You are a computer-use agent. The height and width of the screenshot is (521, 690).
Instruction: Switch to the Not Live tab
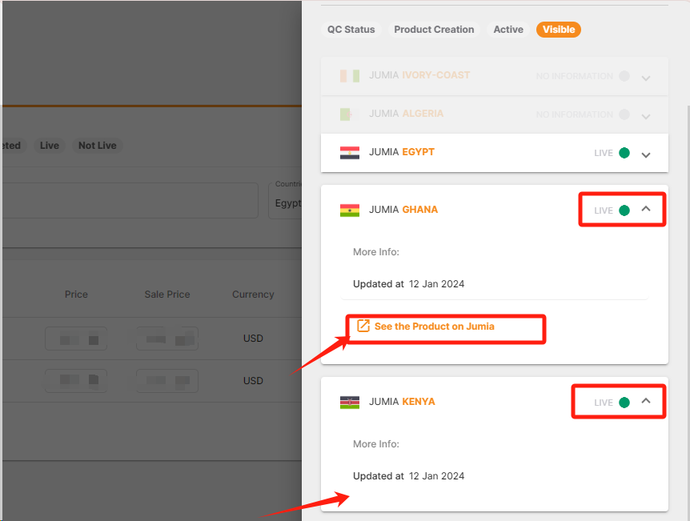[97, 146]
